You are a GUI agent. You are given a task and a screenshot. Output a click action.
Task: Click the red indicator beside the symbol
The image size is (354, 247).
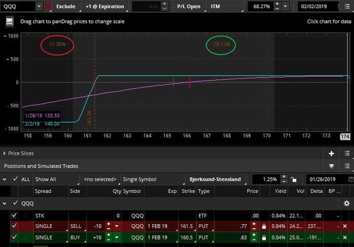tap(48, 7)
